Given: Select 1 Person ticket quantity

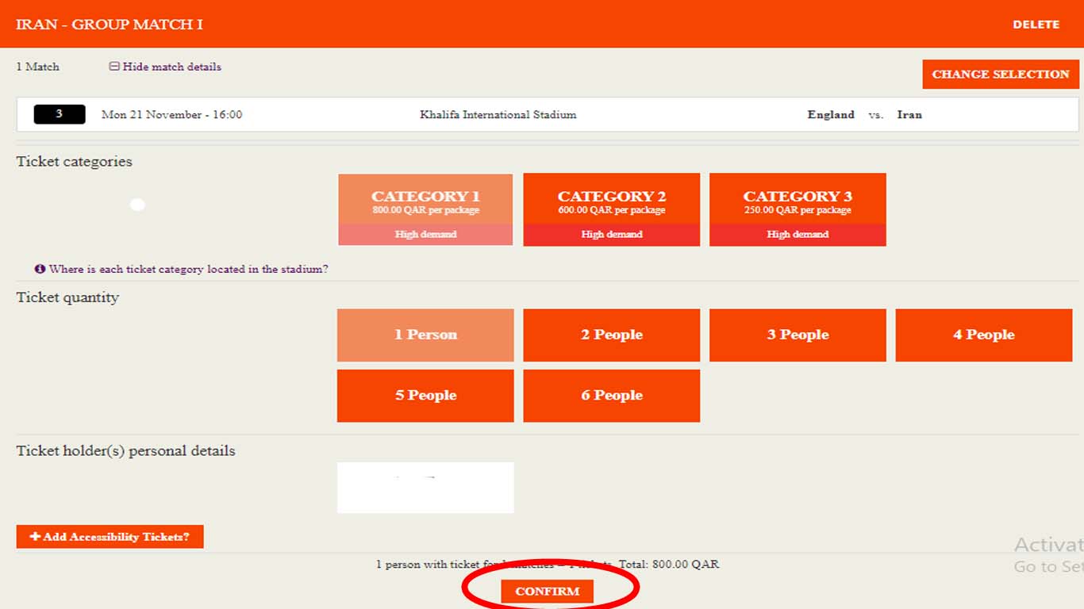Looking at the screenshot, I should (425, 335).
